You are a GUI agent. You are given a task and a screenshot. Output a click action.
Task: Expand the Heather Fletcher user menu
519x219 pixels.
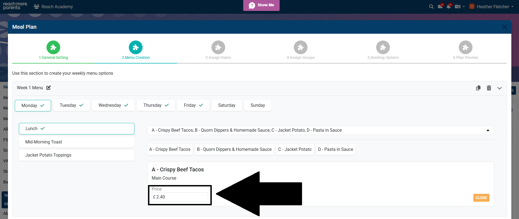point(492,7)
